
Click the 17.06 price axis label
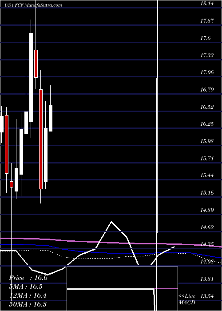(x=207, y=72)
